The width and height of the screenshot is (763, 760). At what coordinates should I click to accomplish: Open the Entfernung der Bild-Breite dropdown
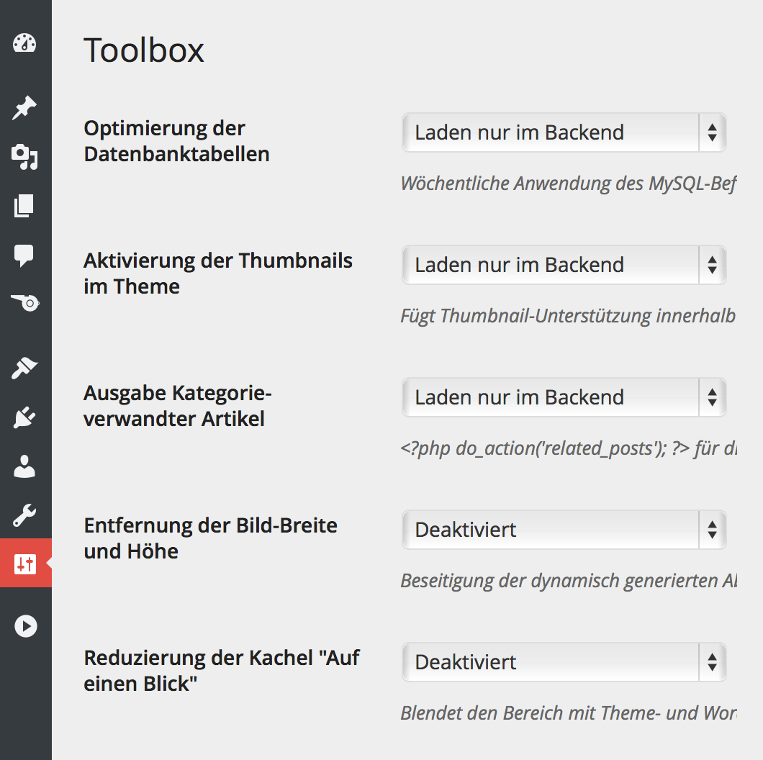pos(564,530)
